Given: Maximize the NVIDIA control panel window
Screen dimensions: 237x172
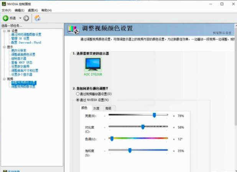Looking at the screenshot, I should (x=222, y=4).
